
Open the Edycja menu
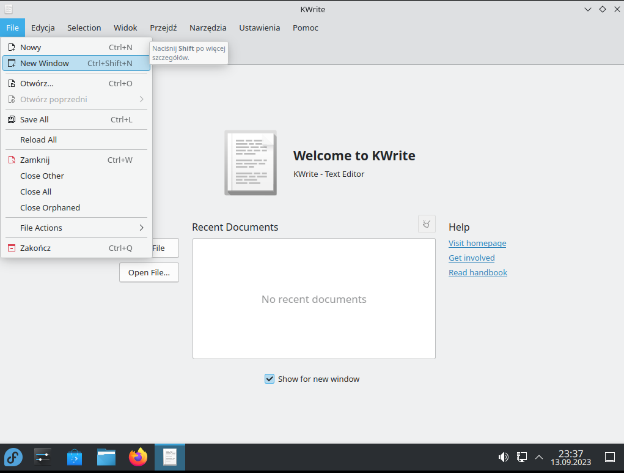click(43, 28)
